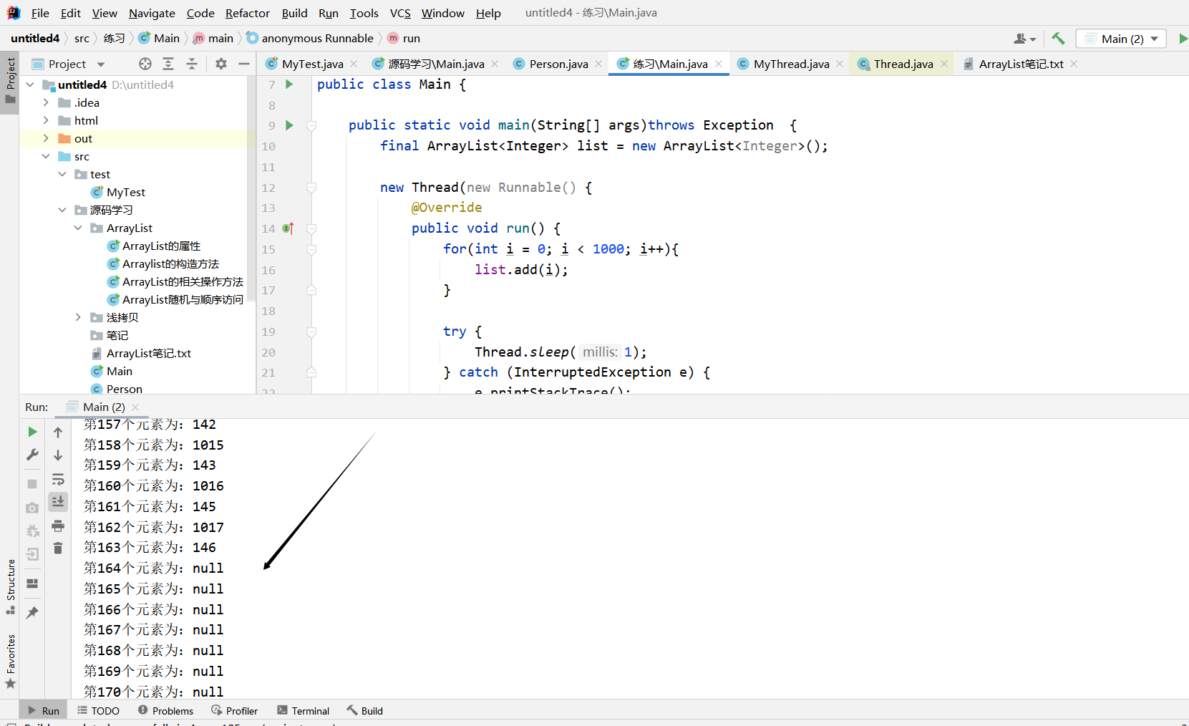Select ArrayList的属性 file in tree
The height and width of the screenshot is (726, 1189).
162,246
